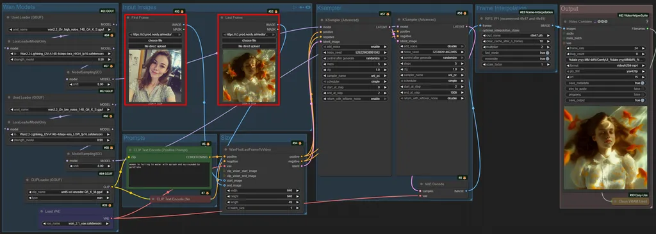Screen dimensions: 656x234
Task: Select the Clean VRAM Used node
Action: [x=631, y=201]
